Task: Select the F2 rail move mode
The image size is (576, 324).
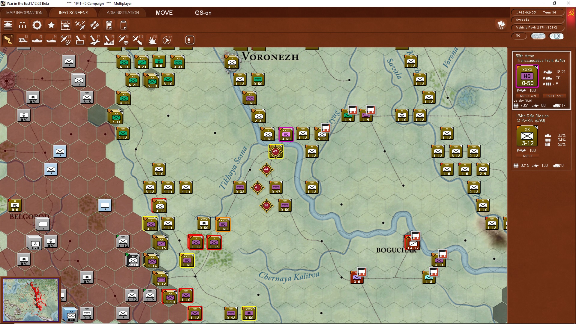Action: click(x=22, y=40)
